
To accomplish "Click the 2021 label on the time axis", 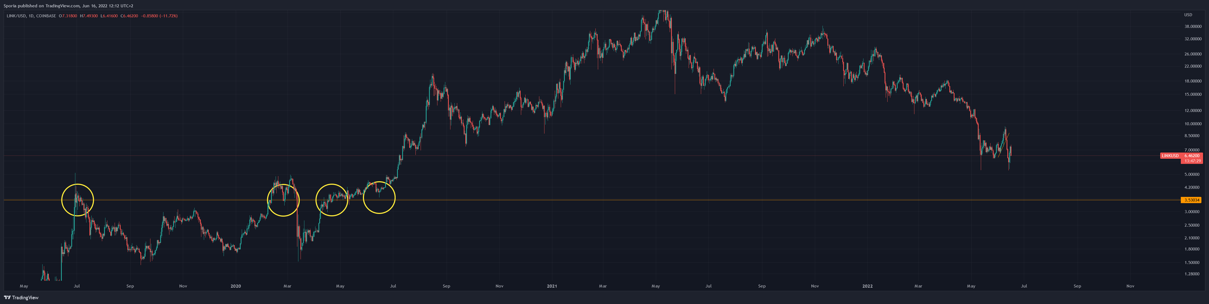I will [x=552, y=286].
